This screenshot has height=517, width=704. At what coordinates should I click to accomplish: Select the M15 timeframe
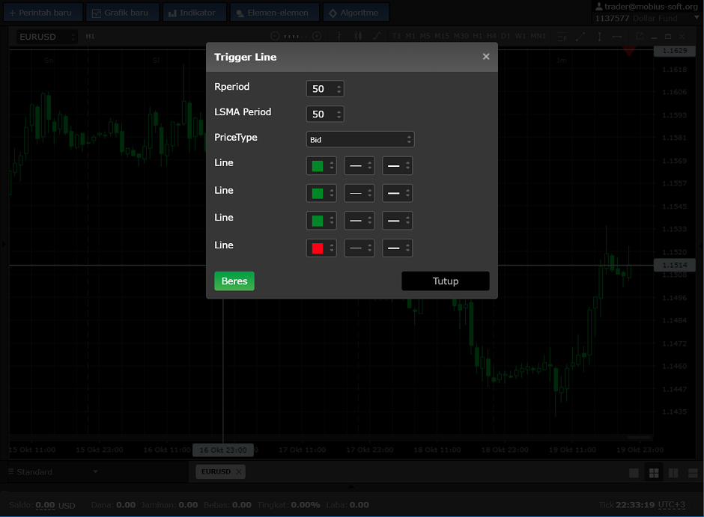coord(442,37)
